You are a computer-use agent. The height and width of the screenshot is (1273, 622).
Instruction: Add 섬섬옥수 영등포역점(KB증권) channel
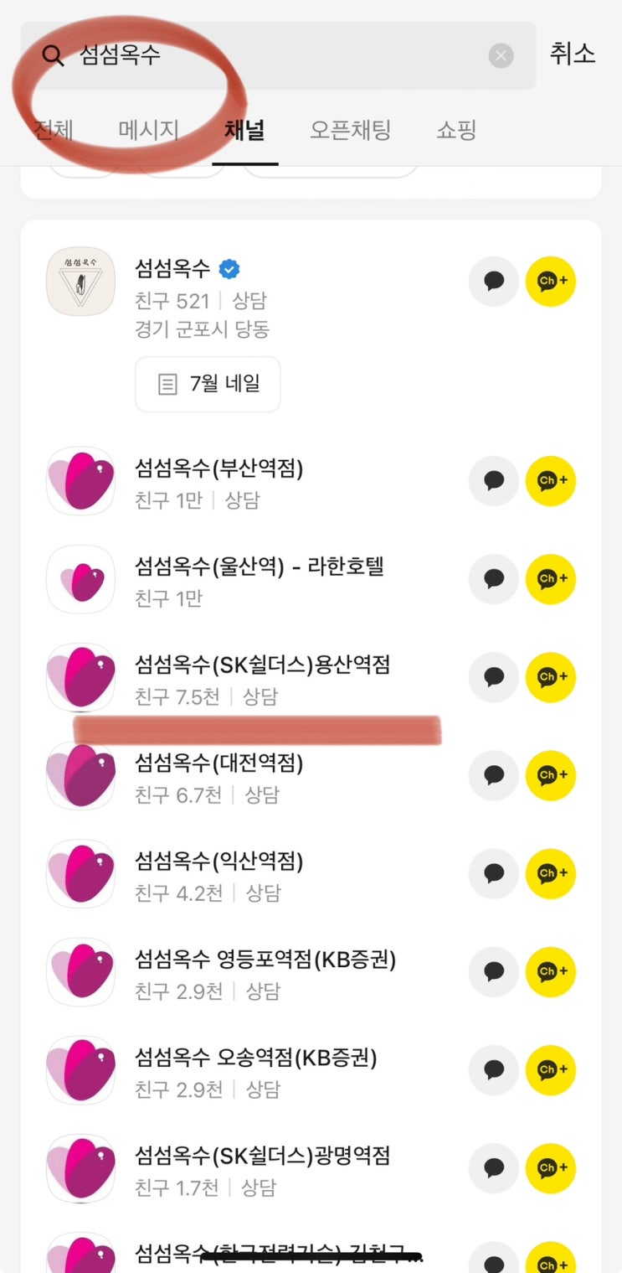pyautogui.click(x=551, y=971)
